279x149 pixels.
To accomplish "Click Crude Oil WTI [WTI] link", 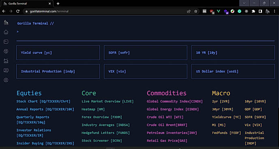I will tap(165, 117).
